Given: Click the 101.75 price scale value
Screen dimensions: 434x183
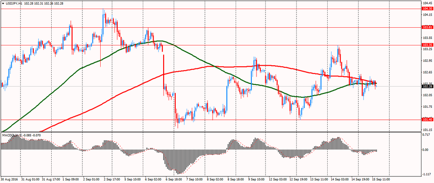Looking at the screenshot, I should 427,106.
